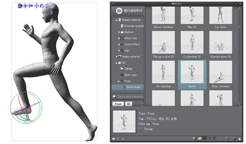Click the move on ground plane icon
246x144 pixels.
coord(53,5)
